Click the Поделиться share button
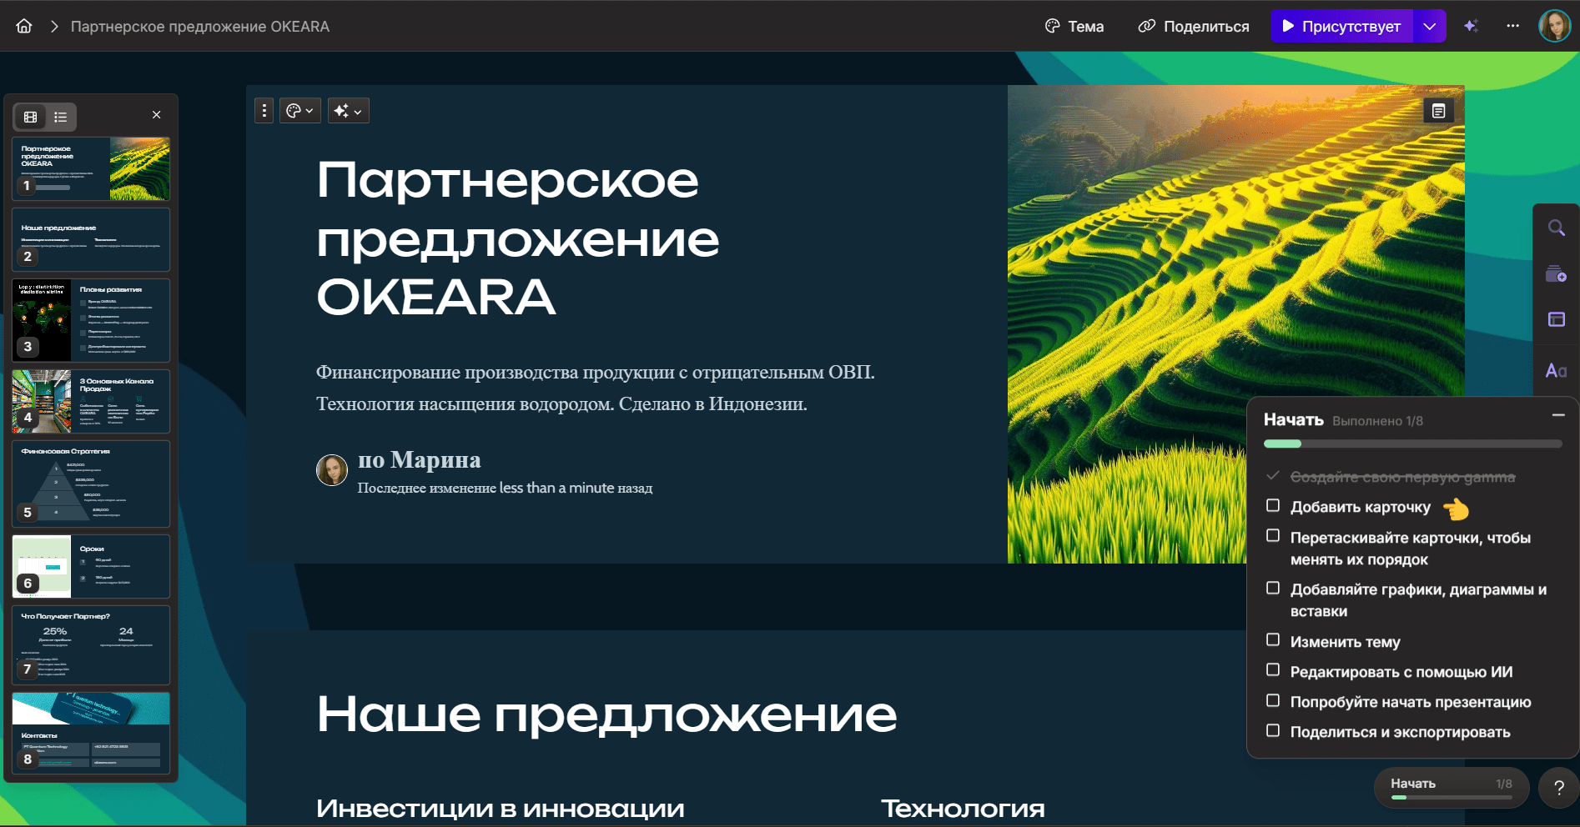This screenshot has width=1580, height=827. point(1194,26)
